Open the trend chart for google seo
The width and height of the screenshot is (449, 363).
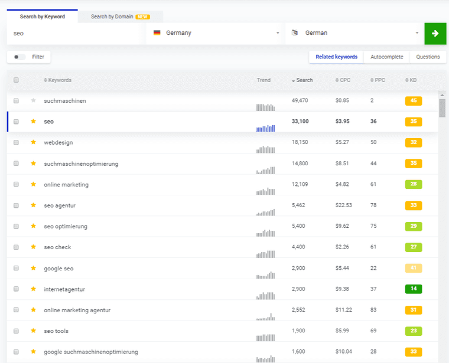click(265, 275)
